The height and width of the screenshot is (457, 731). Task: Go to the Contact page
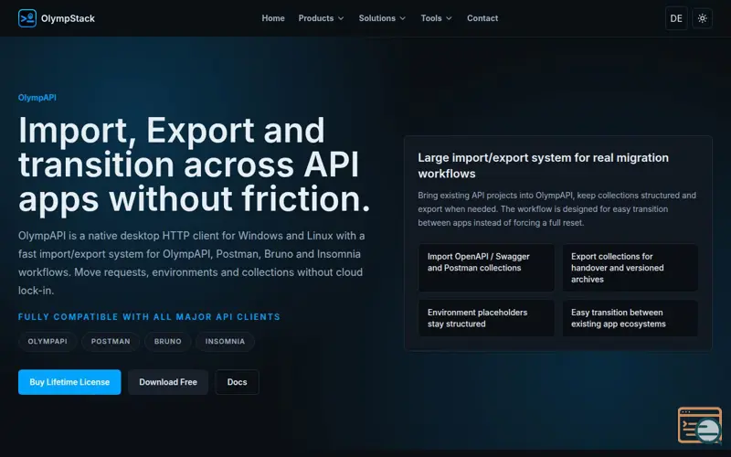[482, 18]
